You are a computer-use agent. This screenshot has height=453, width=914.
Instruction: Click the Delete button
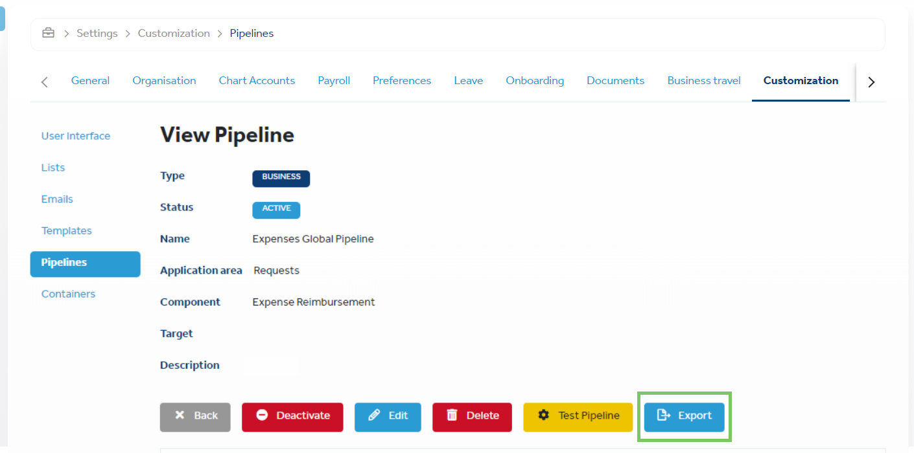(472, 416)
